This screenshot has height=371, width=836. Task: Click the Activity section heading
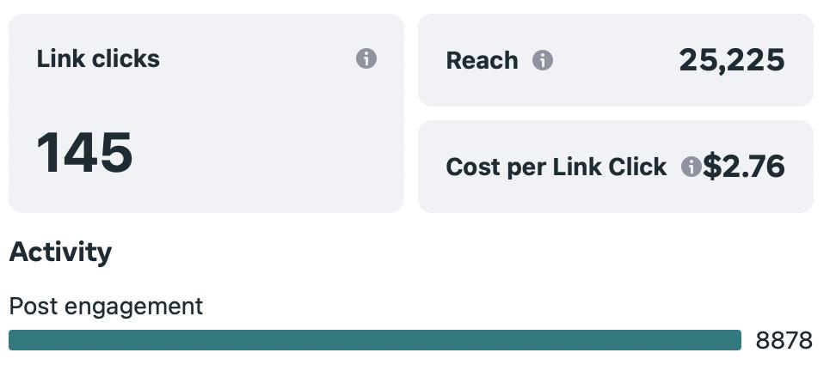(x=60, y=252)
